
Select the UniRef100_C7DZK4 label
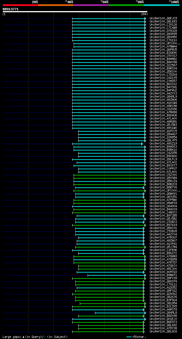pos(163,75)
